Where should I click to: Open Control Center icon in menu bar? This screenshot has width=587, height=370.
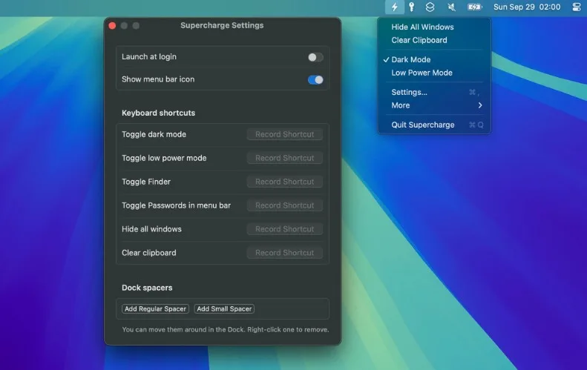click(577, 7)
